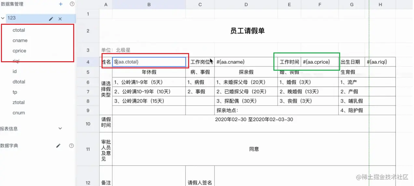Edit dataset 123 with the pencil icon
414x186 pixels.
(x=51, y=19)
